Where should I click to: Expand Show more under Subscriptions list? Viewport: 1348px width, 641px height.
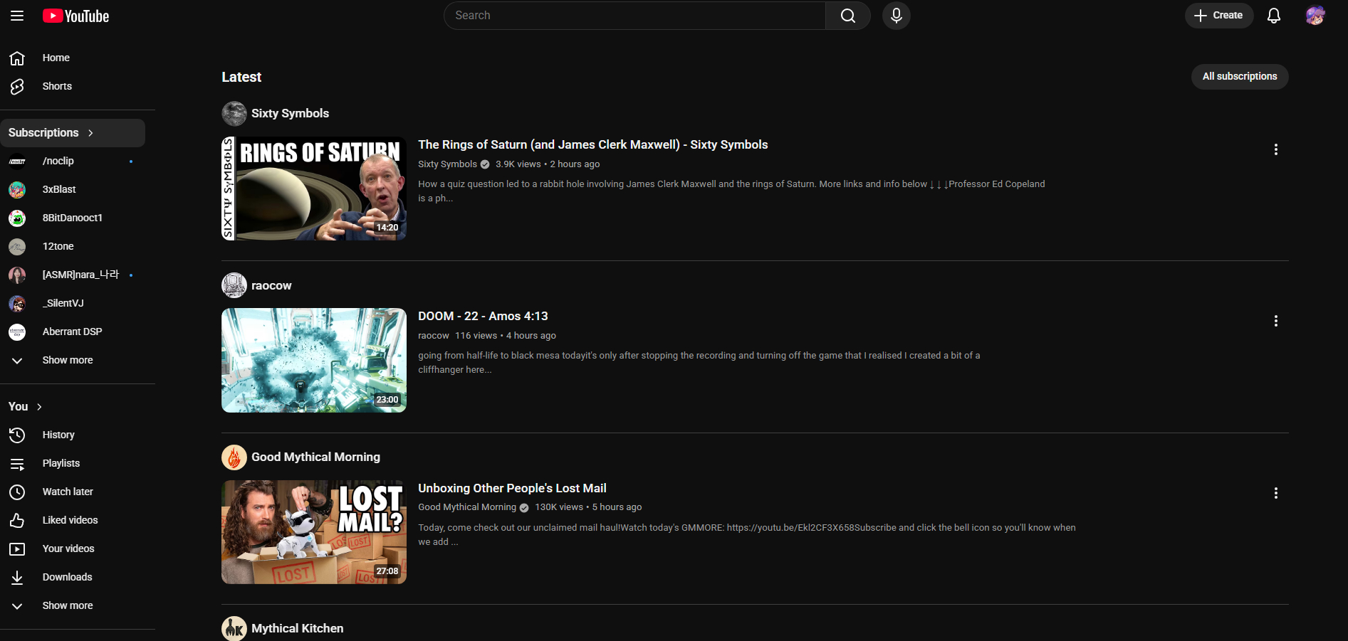coord(67,360)
